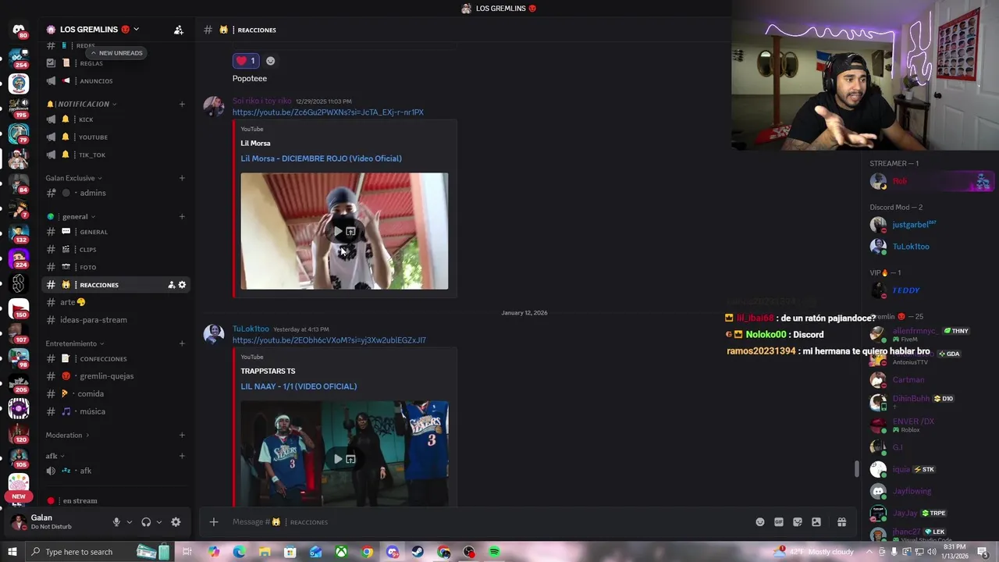Open Xbox app from the taskbar

tap(341, 552)
